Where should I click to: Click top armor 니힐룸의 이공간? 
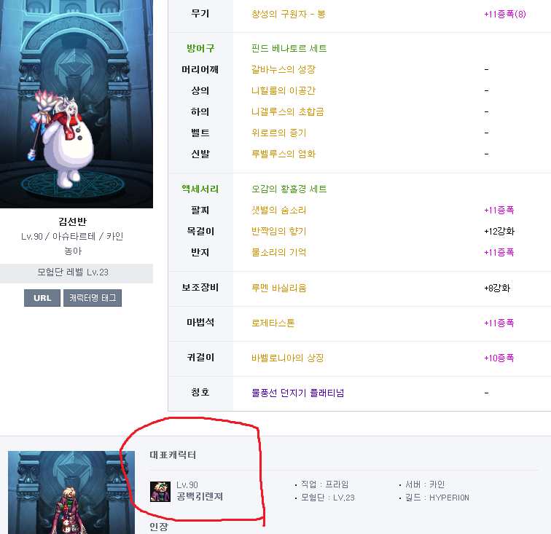pos(284,90)
